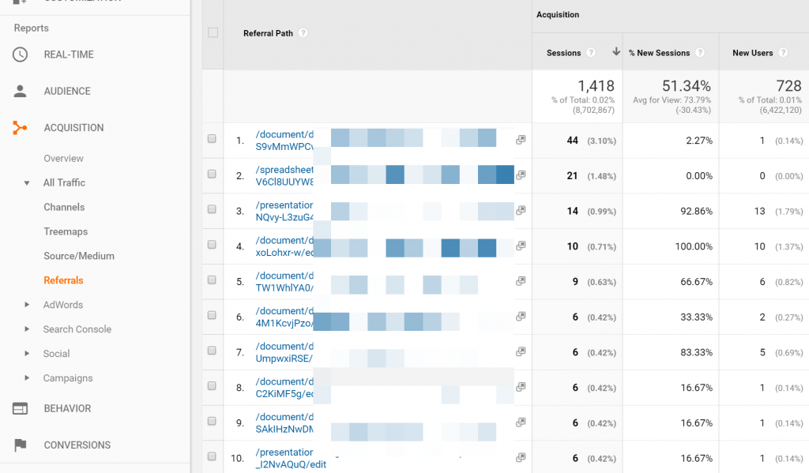Viewport: 809px width, 473px height.
Task: Open Real-Time reports clock icon
Action: 20,54
